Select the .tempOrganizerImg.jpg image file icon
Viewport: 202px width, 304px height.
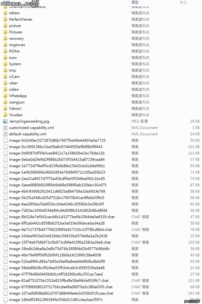pyautogui.click(x=5, y=121)
